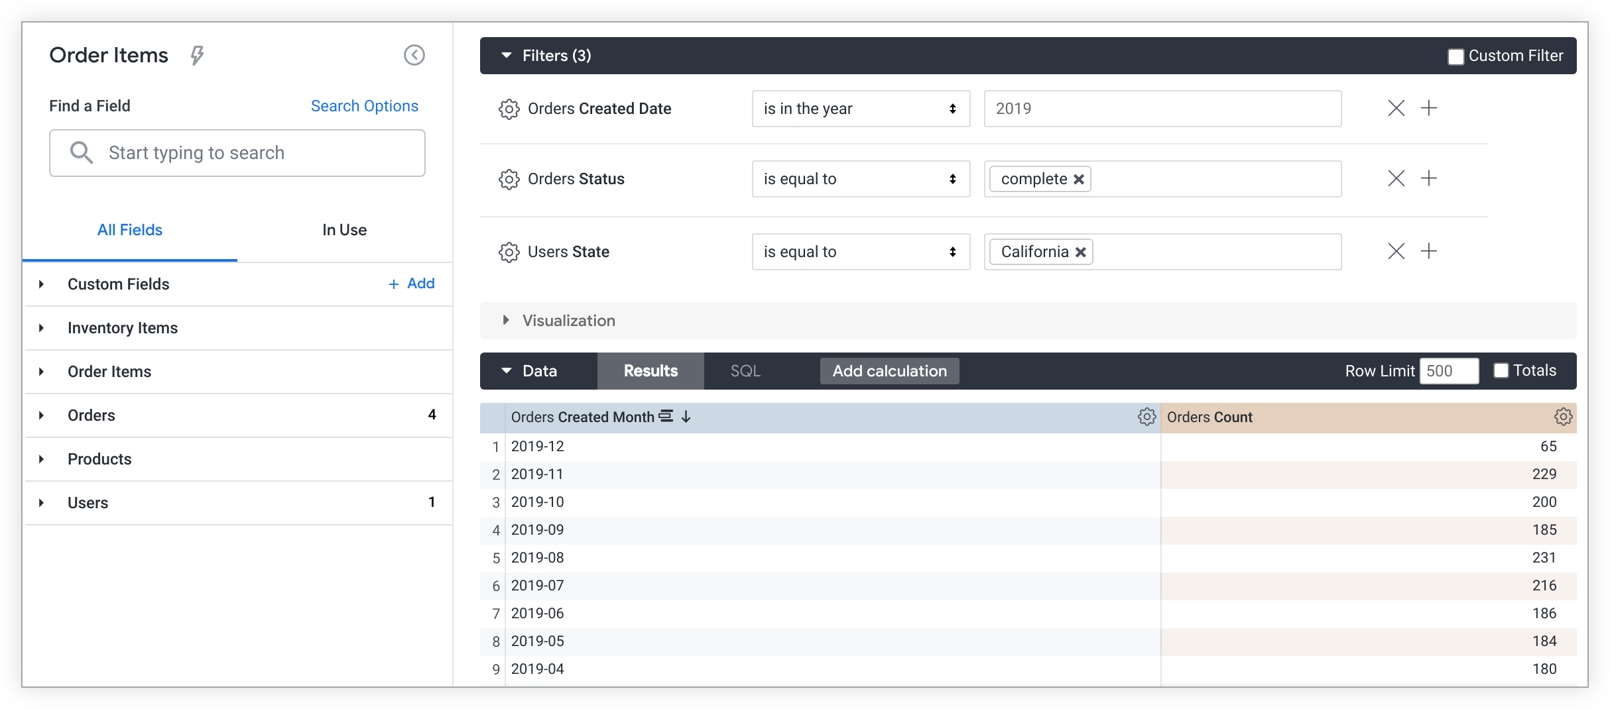Remove the Orders Status filter row

[x=1396, y=179]
